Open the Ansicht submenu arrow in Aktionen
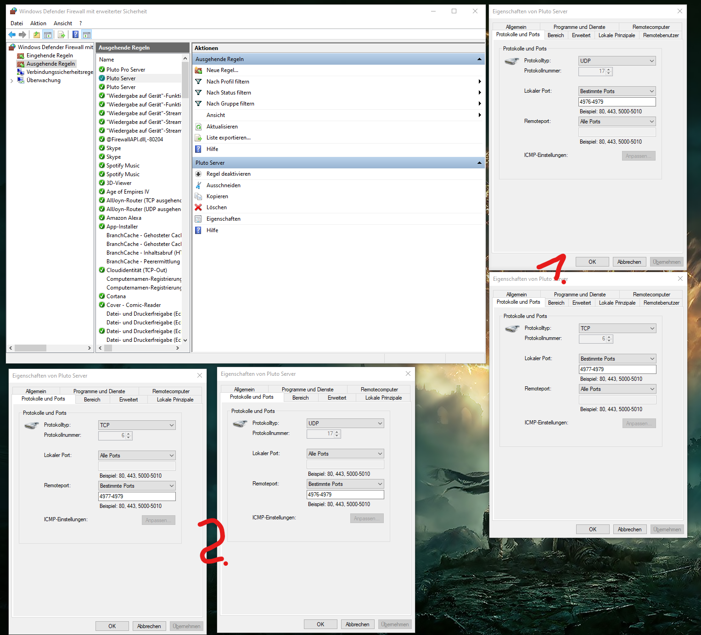701x635 pixels. (x=480, y=115)
